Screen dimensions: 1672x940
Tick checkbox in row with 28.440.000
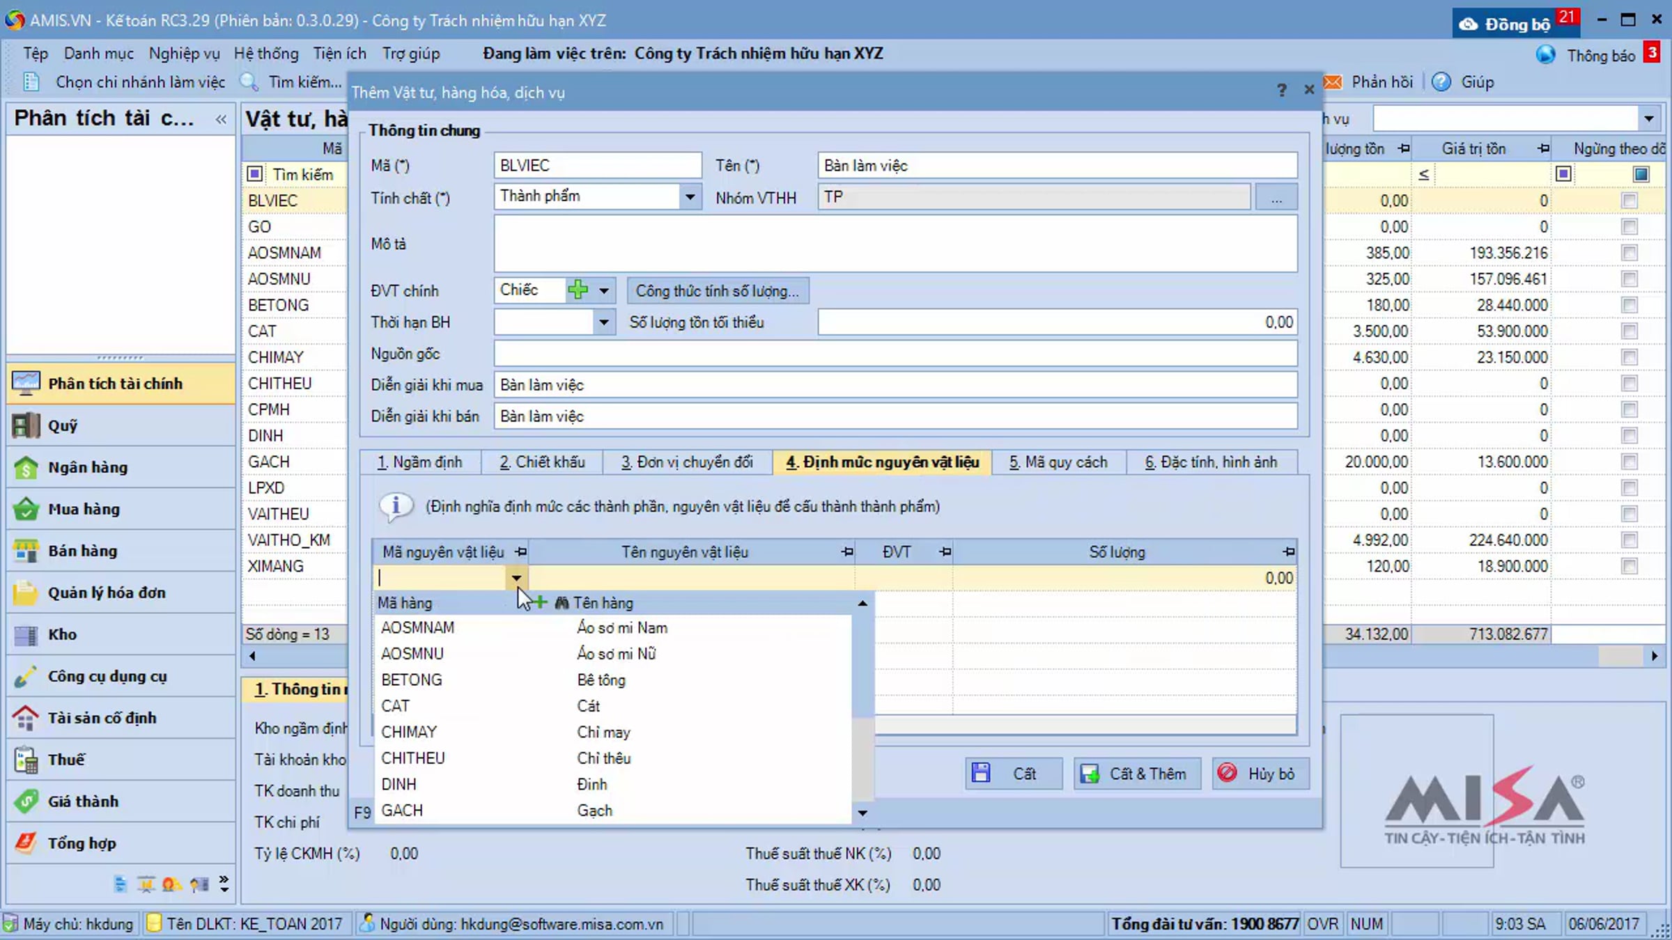[1629, 305]
